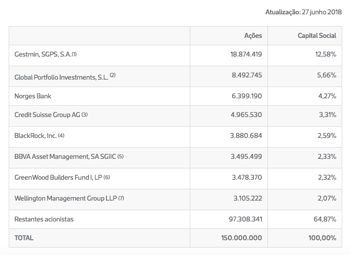Click percentage '4,27%'
This screenshot has height=255, width=350.
pos(327,96)
